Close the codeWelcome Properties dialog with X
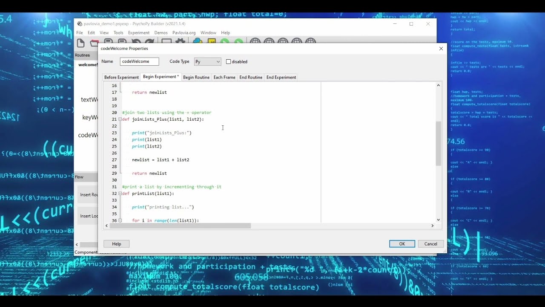 click(x=441, y=49)
